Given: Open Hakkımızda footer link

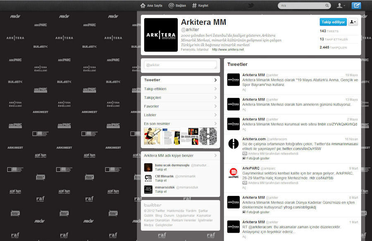Looking at the screenshot, I should 175,211.
